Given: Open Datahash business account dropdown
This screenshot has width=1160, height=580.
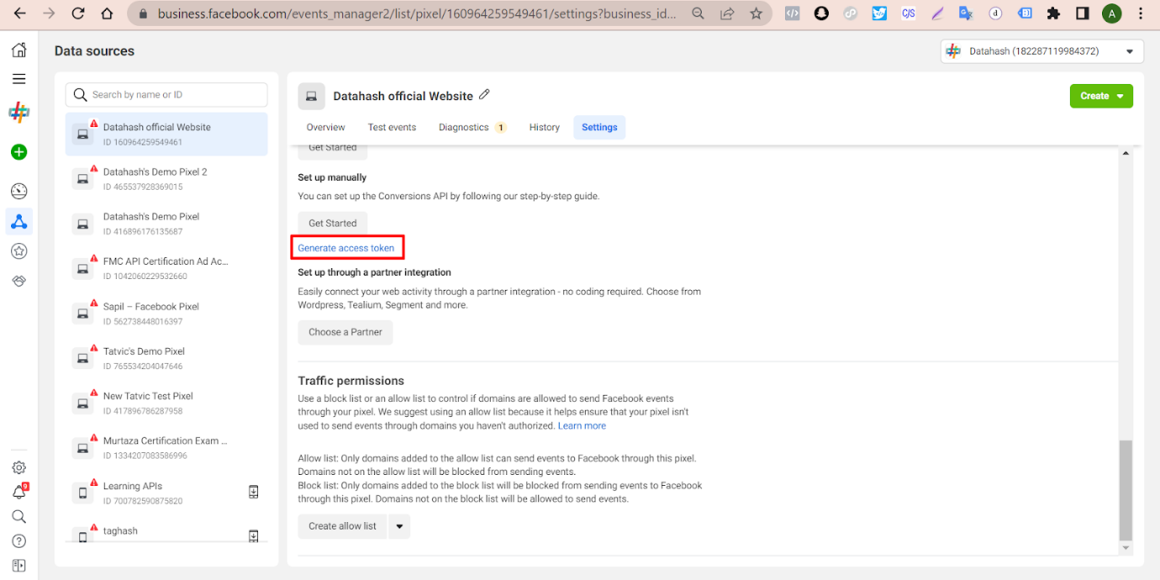Looking at the screenshot, I should click(x=1042, y=51).
